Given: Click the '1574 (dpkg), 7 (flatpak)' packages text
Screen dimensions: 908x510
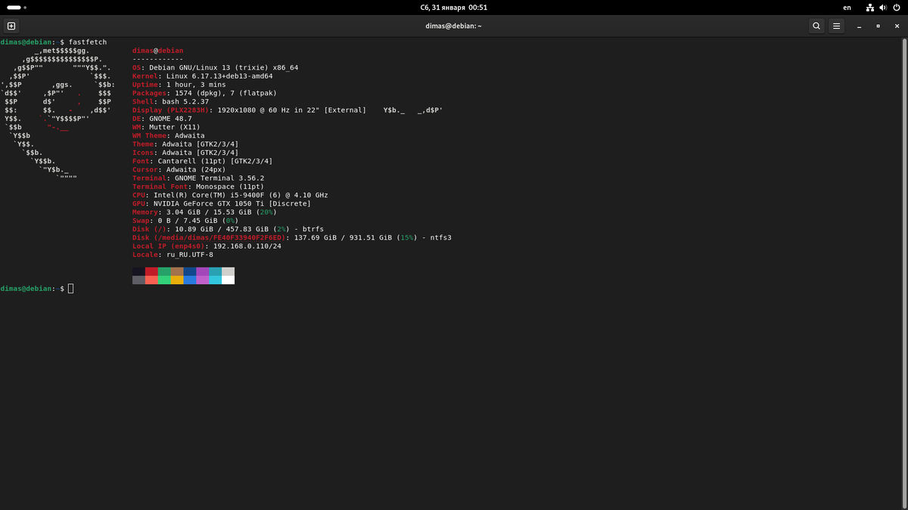Looking at the screenshot, I should pyautogui.click(x=224, y=93).
